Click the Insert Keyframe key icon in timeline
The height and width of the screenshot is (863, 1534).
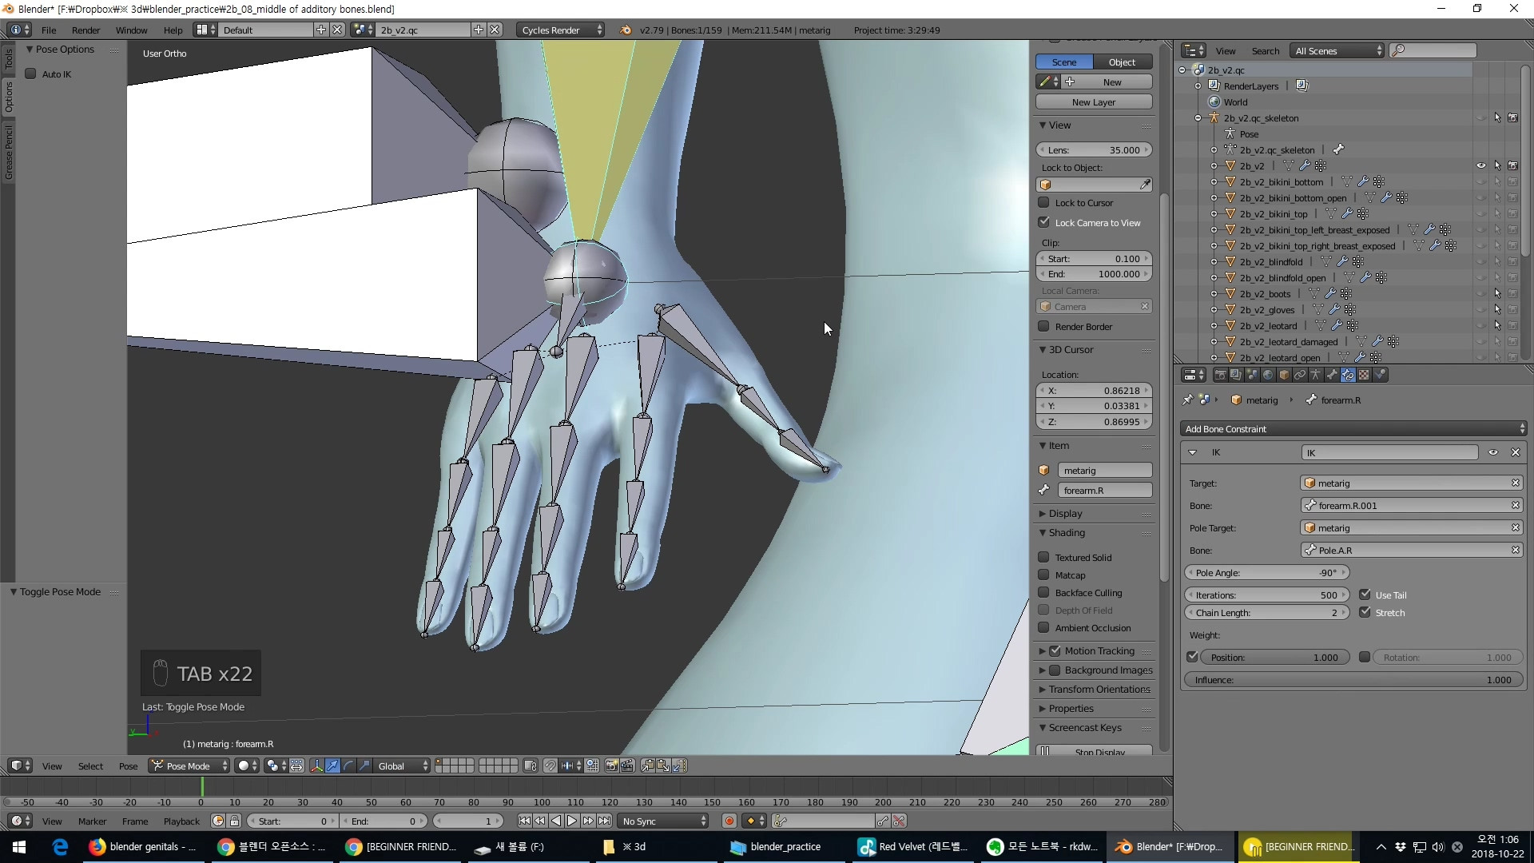[x=882, y=821]
